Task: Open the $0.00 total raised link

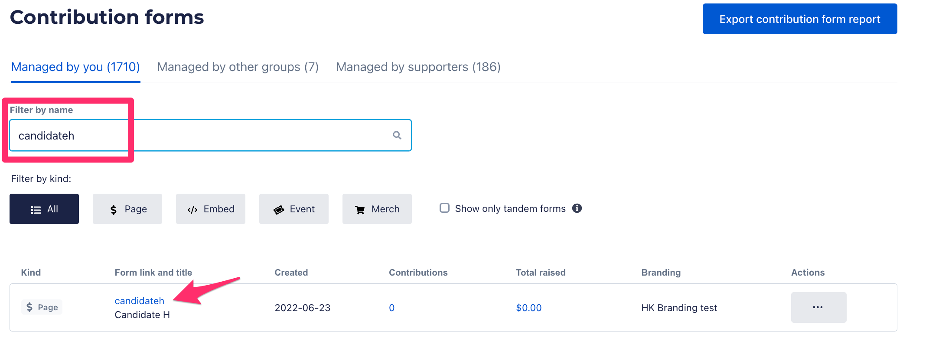Action: 528,308
